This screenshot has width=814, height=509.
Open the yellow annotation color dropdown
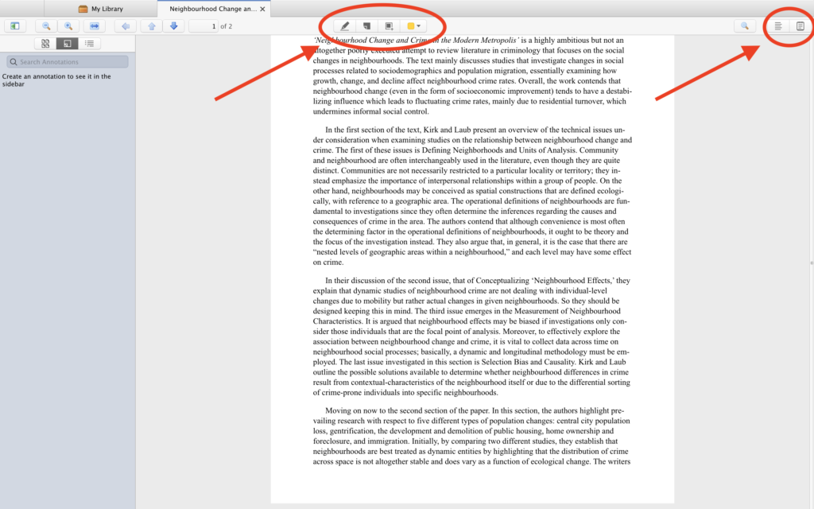pyautogui.click(x=413, y=26)
